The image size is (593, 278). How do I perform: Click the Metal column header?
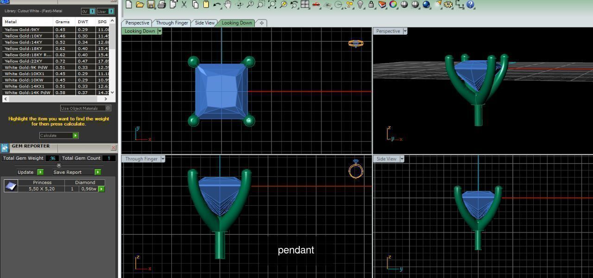click(x=28, y=22)
